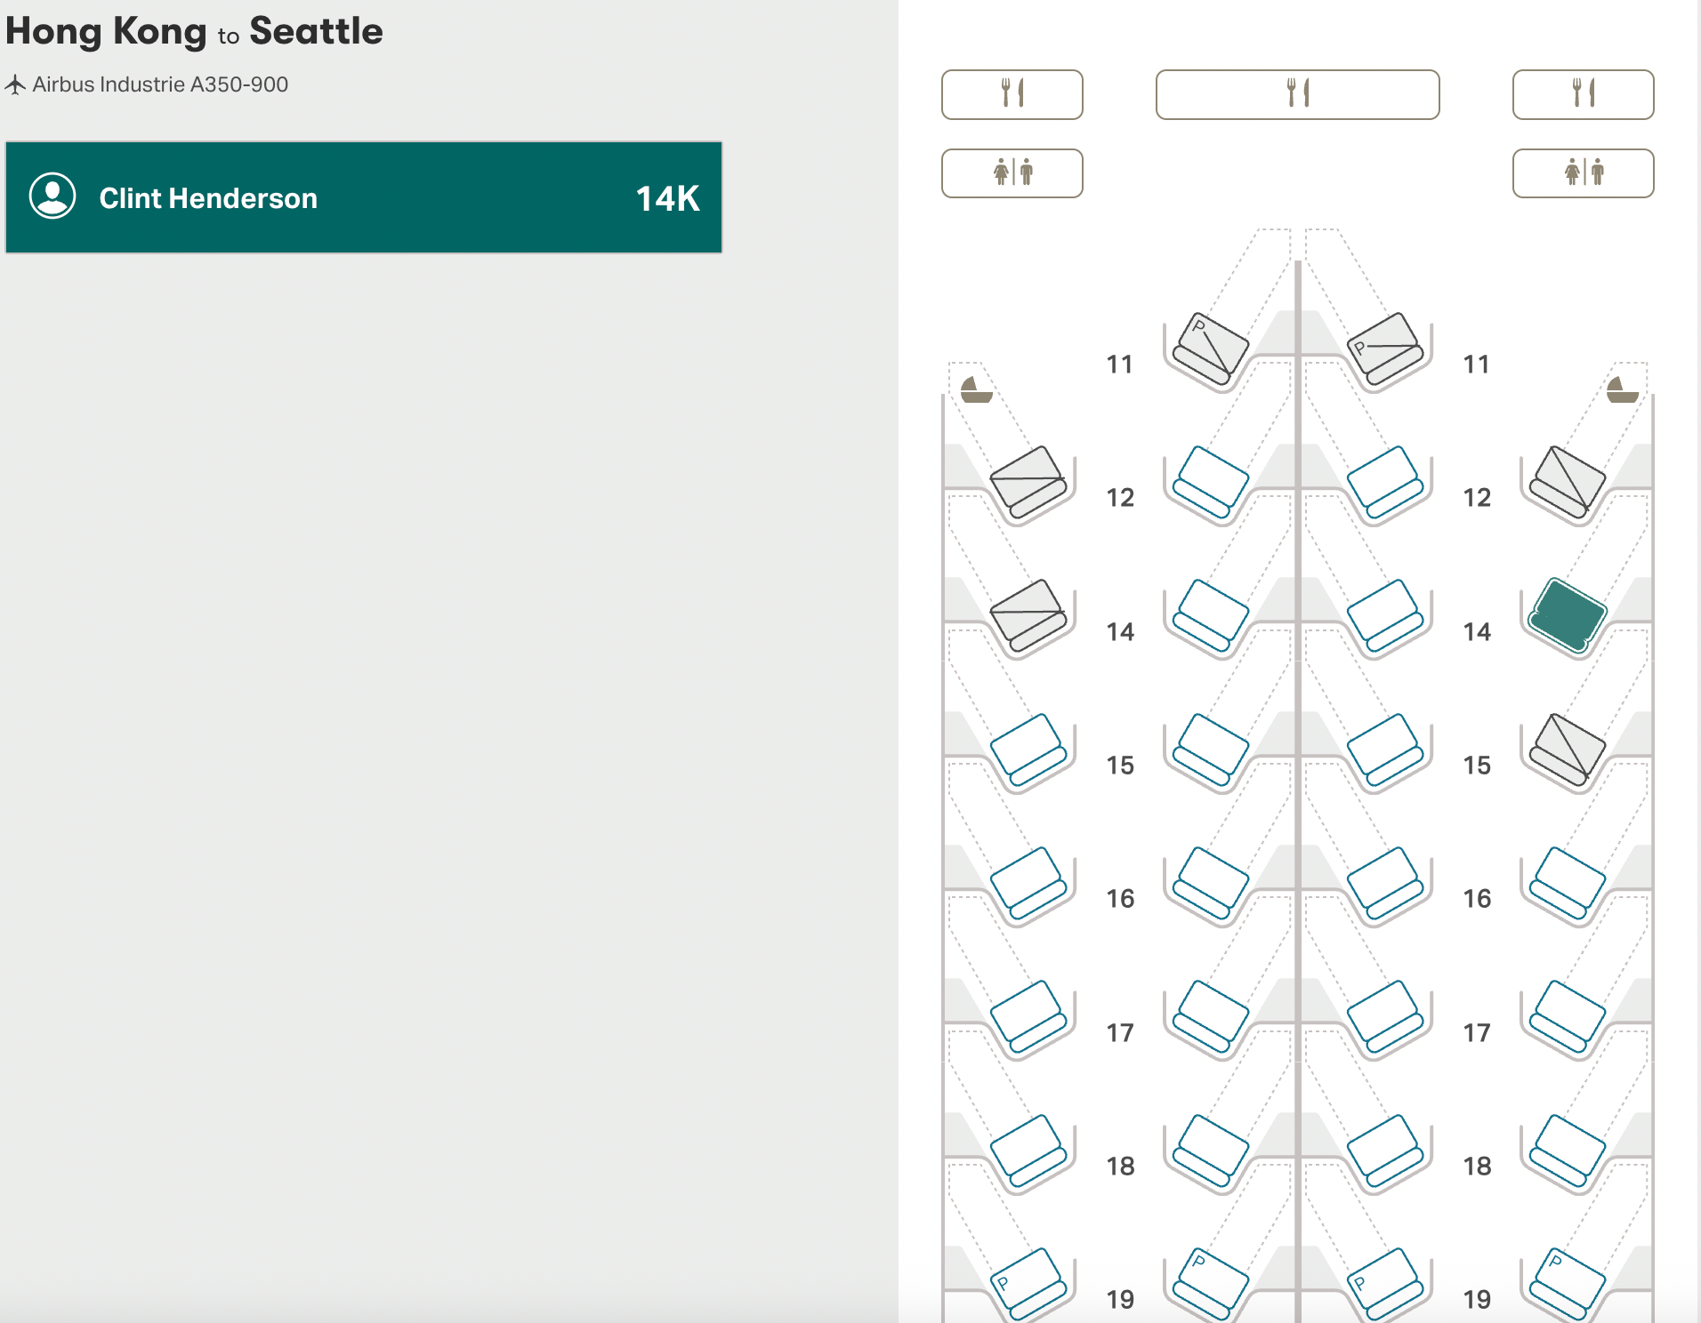
Task: Click the Hong Kong to Seattle heading
Action: [194, 31]
